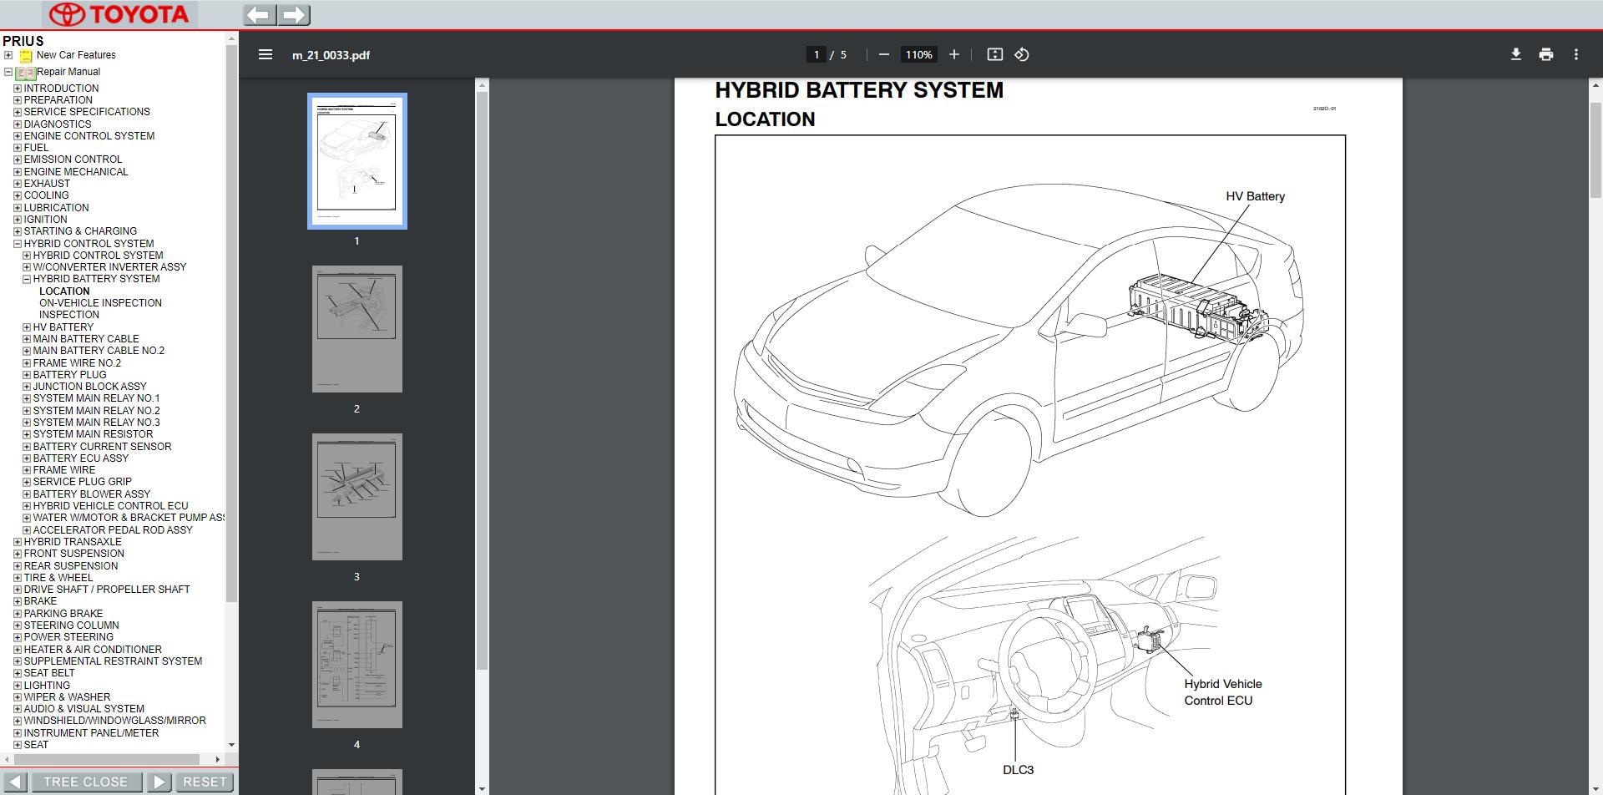Image resolution: width=1603 pixels, height=795 pixels.
Task: Click the tree panel vertical scrollbar
Action: pyautogui.click(x=231, y=322)
